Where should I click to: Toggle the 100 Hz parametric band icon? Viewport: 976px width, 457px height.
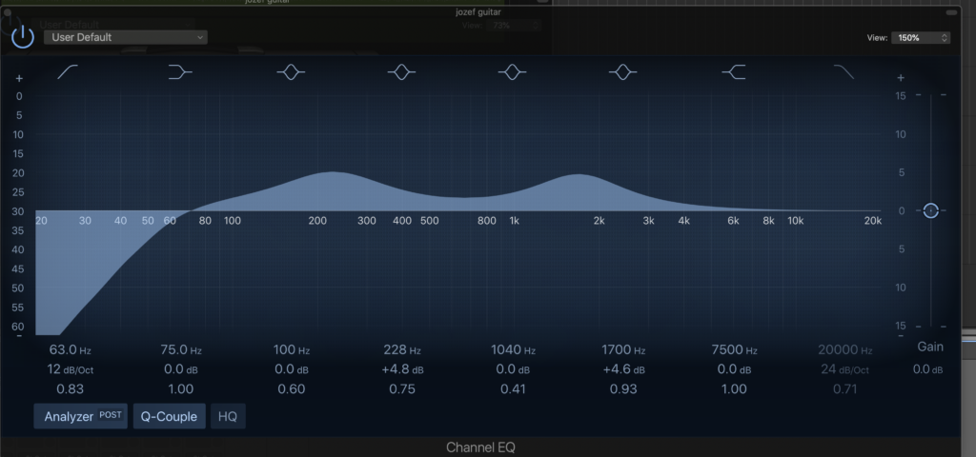[x=291, y=72]
